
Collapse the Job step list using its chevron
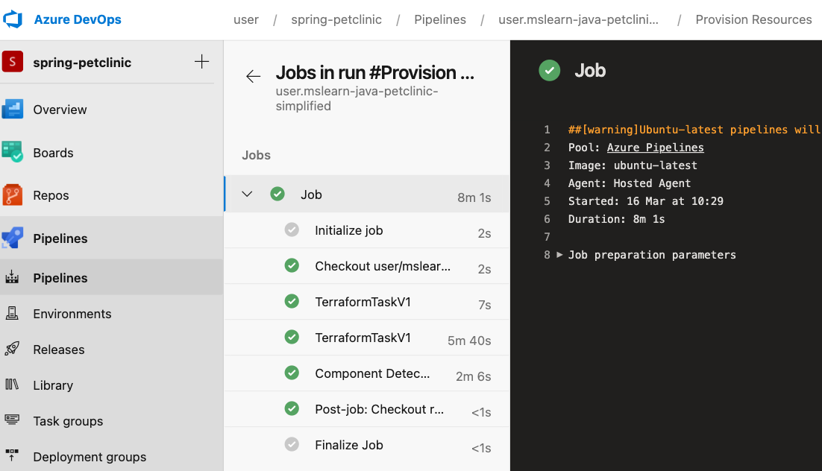point(247,194)
